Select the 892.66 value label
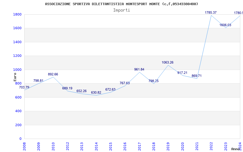243x152 pixels. click(53, 74)
